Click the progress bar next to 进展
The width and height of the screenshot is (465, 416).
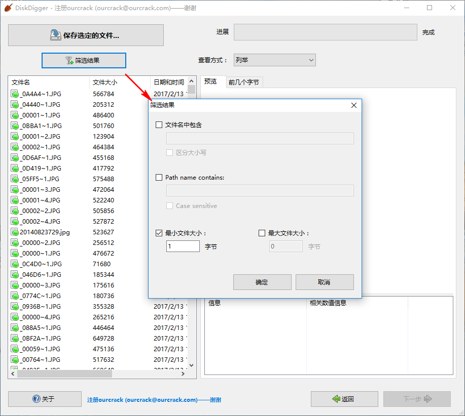[x=326, y=32]
